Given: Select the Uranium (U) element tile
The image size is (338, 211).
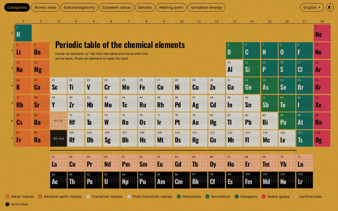Looking at the screenshot, I should click(x=111, y=180).
